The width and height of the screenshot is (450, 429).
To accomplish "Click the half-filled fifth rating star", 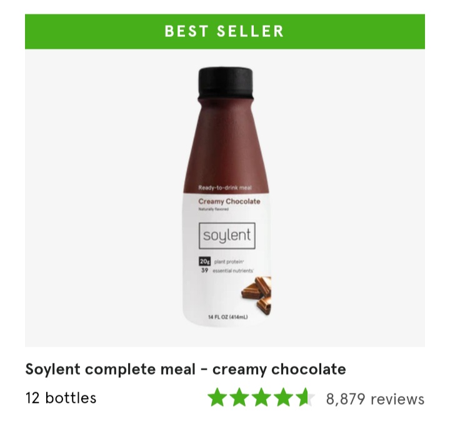I will click(x=305, y=397).
